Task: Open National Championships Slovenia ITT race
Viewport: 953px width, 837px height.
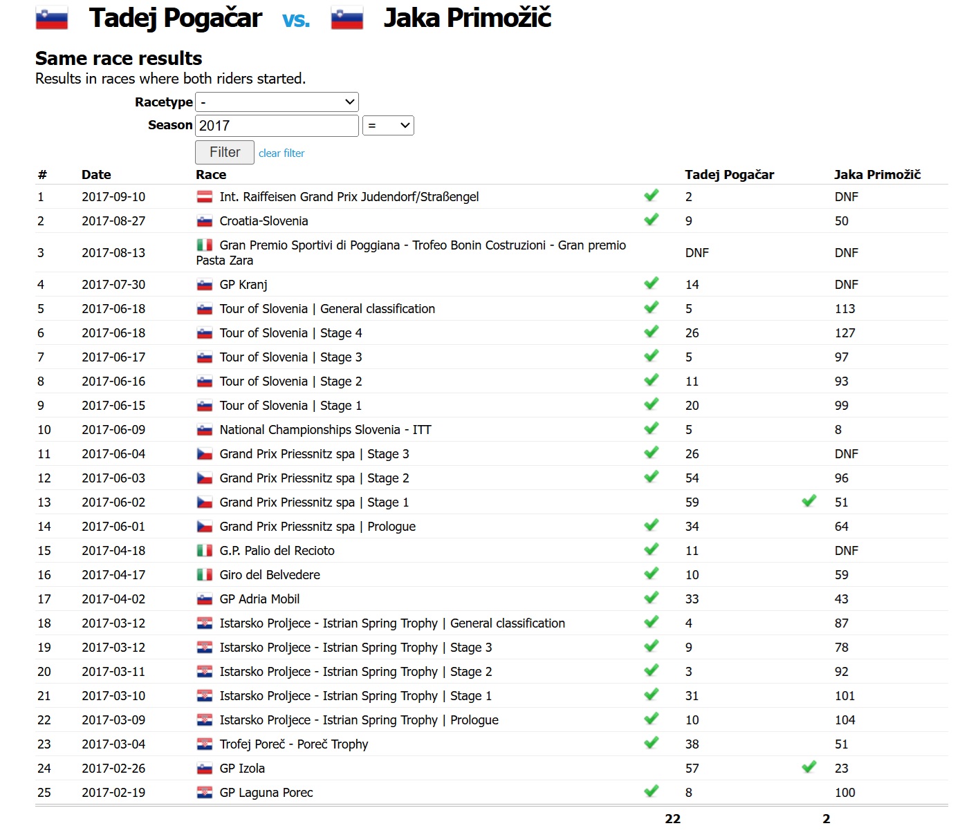Action: [325, 430]
